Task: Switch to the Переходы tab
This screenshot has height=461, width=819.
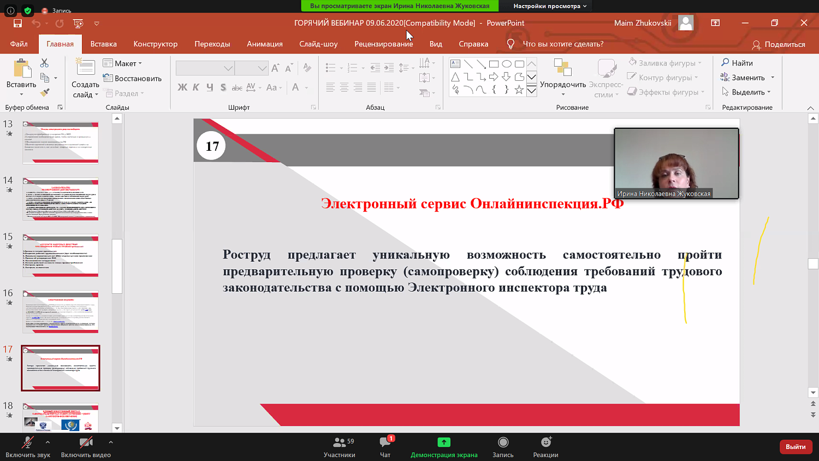Action: pos(212,44)
